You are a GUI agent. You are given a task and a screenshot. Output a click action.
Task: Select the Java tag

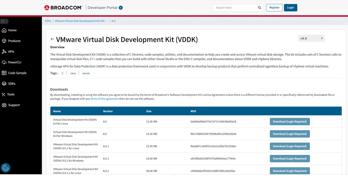click(x=72, y=73)
